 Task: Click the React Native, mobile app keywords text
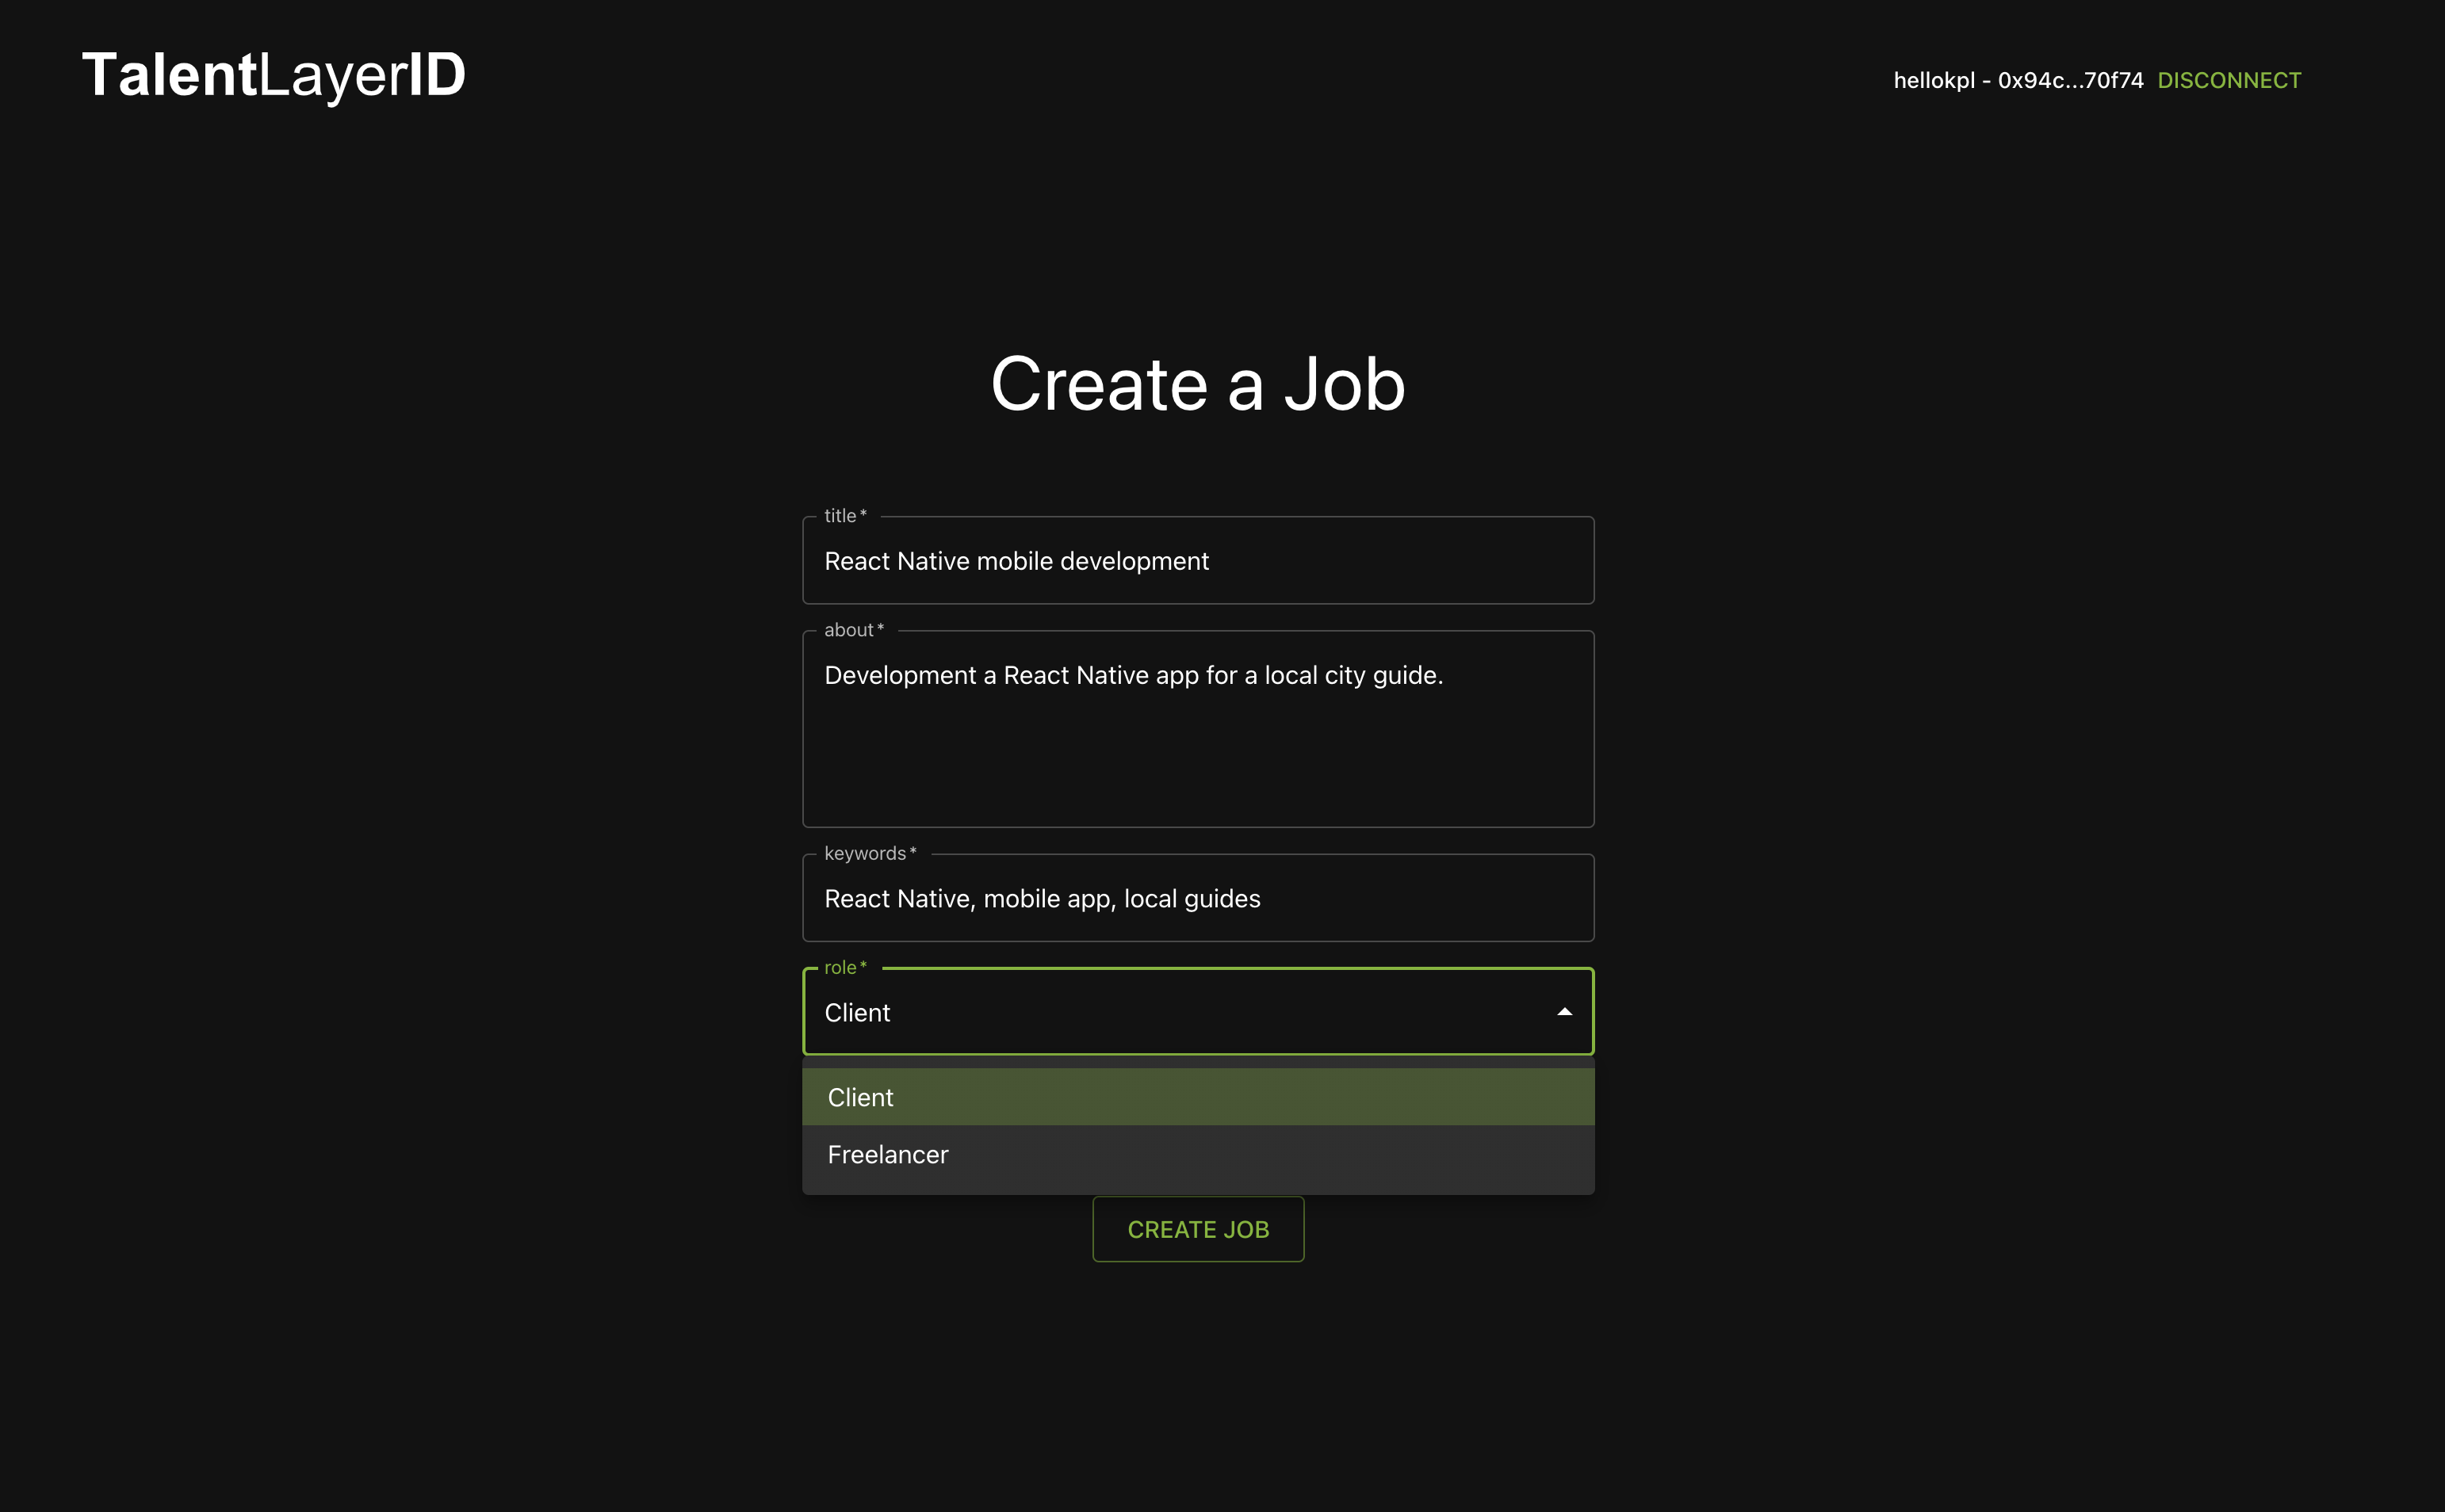[x=1042, y=899]
